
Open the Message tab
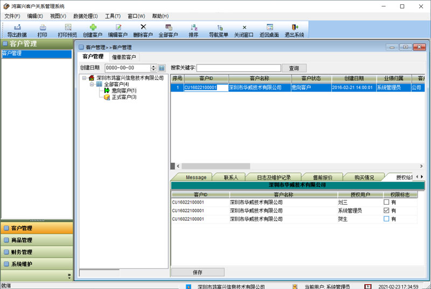click(x=196, y=177)
